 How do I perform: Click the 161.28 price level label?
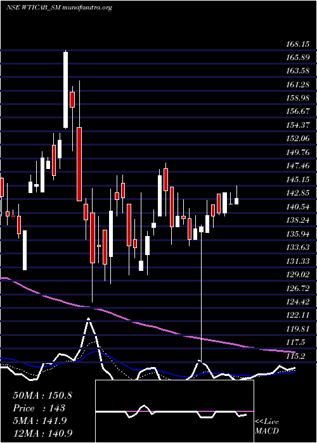(x=297, y=85)
